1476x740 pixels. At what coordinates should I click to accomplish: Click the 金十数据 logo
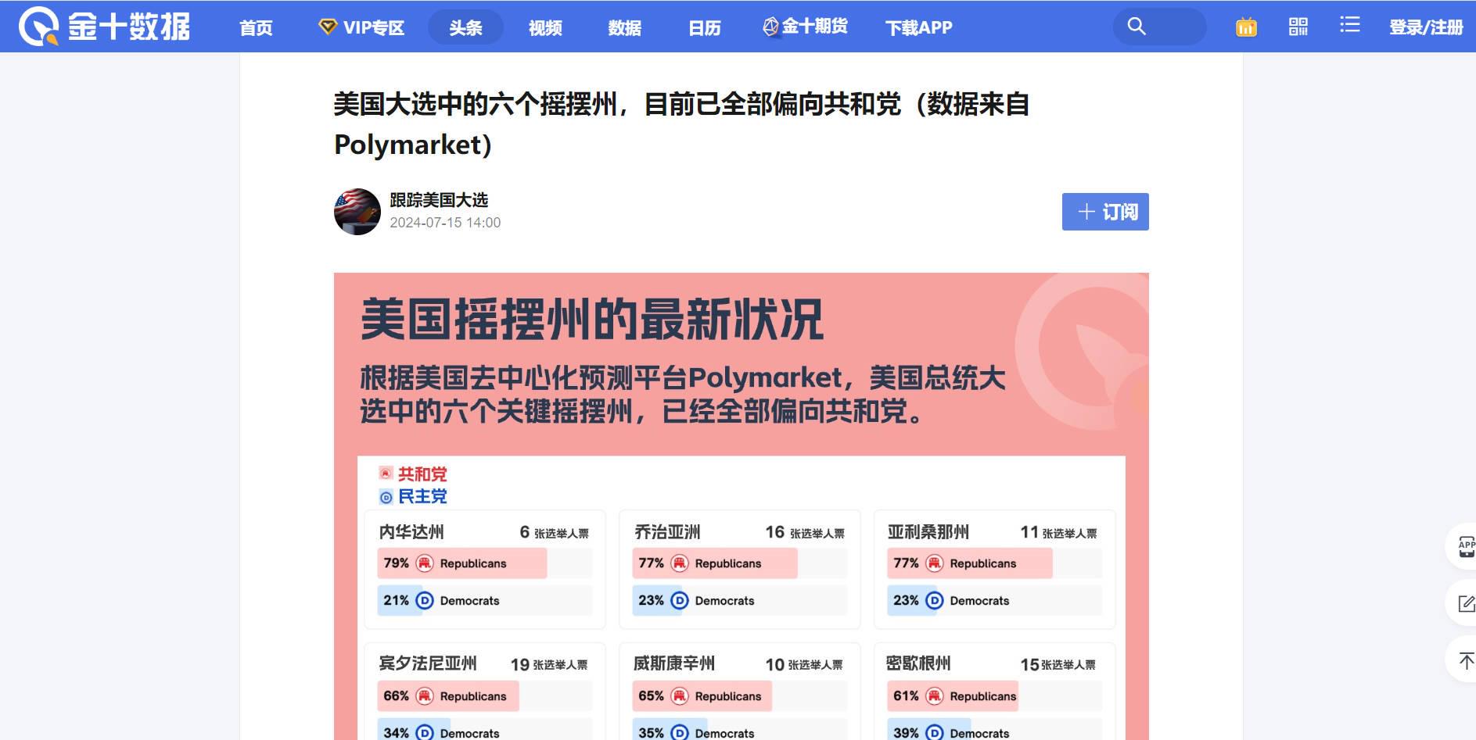pos(102,26)
